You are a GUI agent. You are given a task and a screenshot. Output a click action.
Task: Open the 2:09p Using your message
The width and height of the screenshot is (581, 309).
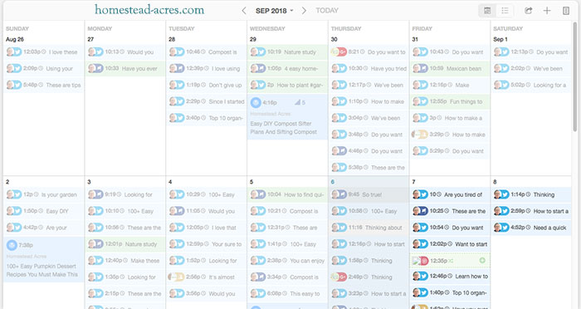43,69
